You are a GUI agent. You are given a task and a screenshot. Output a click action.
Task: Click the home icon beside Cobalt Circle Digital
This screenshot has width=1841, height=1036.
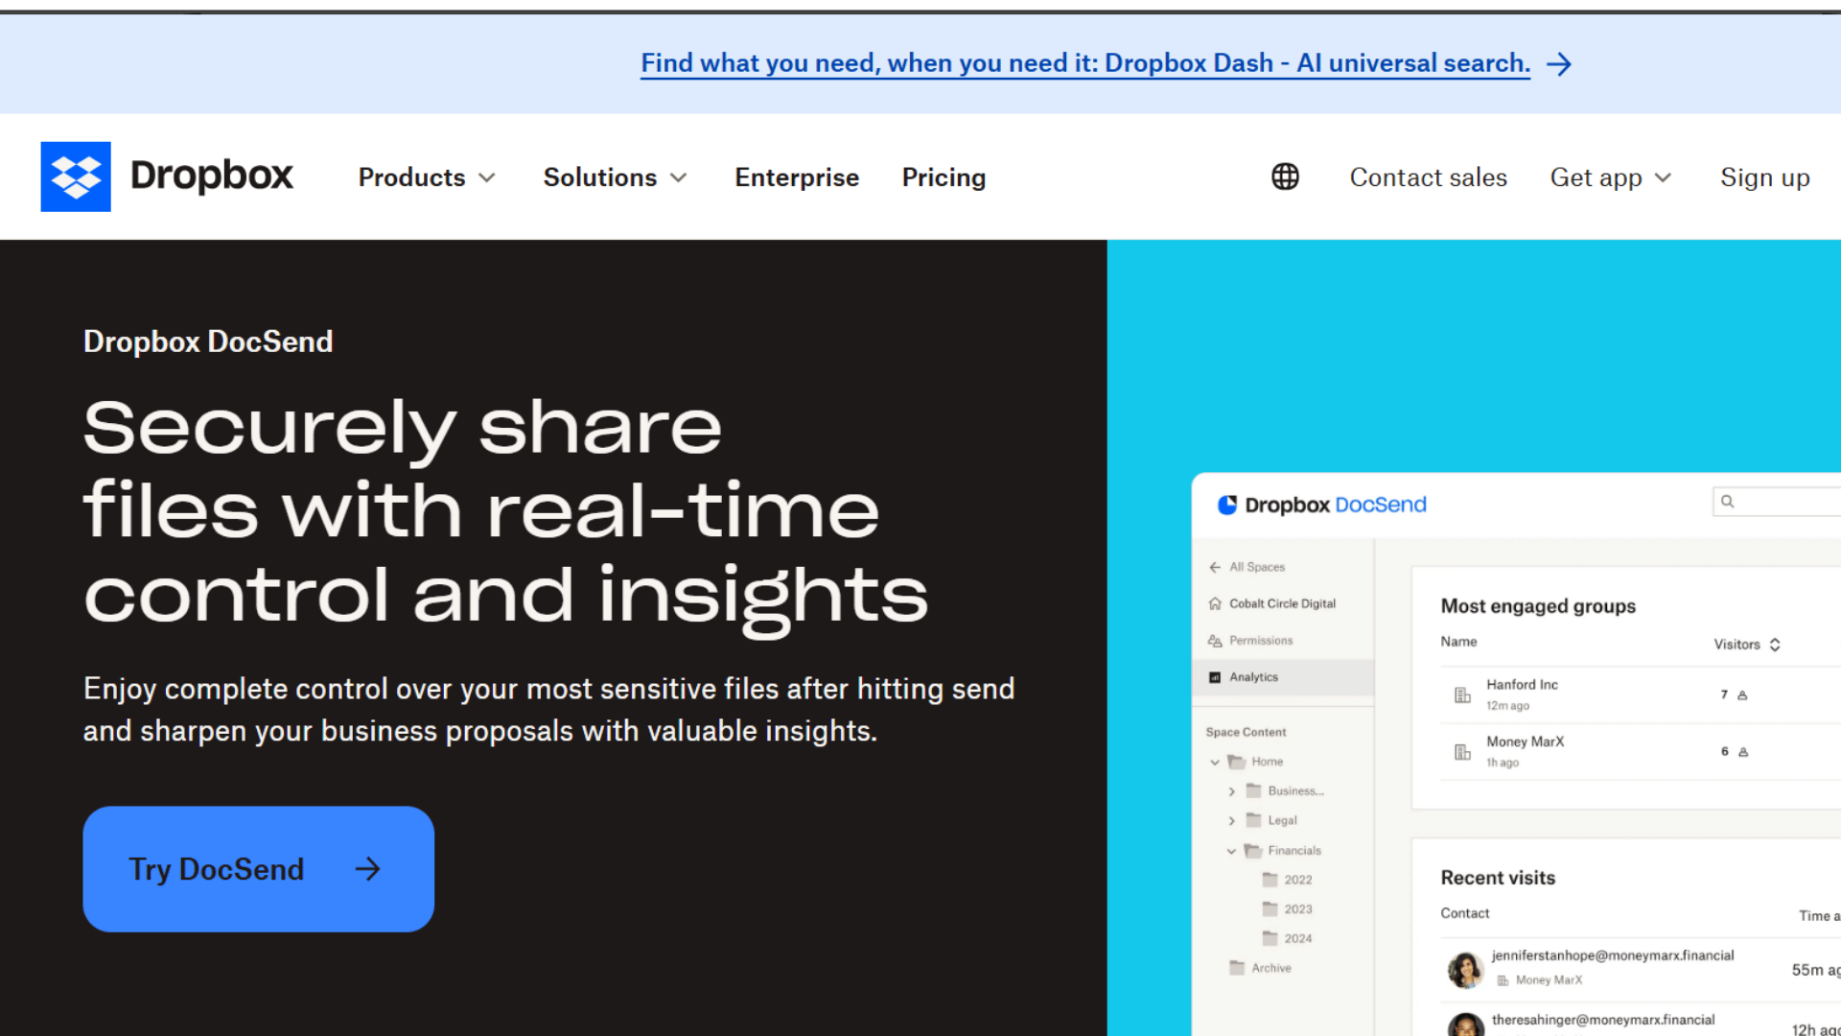pyautogui.click(x=1215, y=603)
